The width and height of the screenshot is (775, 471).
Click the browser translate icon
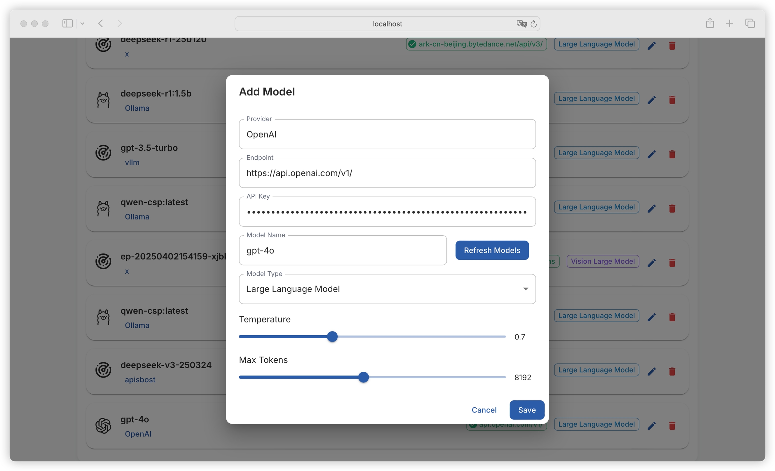tap(521, 24)
